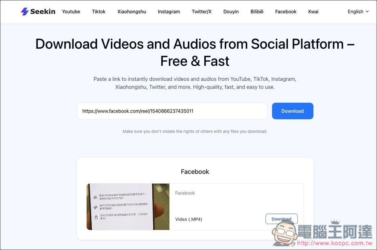377x250 pixels.
Task: Select Xiaohongshu in the top navigation
Action: pos(132,12)
